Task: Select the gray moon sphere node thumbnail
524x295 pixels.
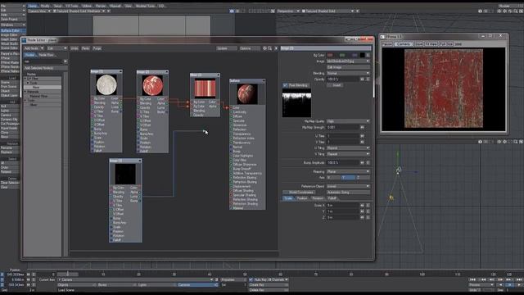Action: click(106, 85)
